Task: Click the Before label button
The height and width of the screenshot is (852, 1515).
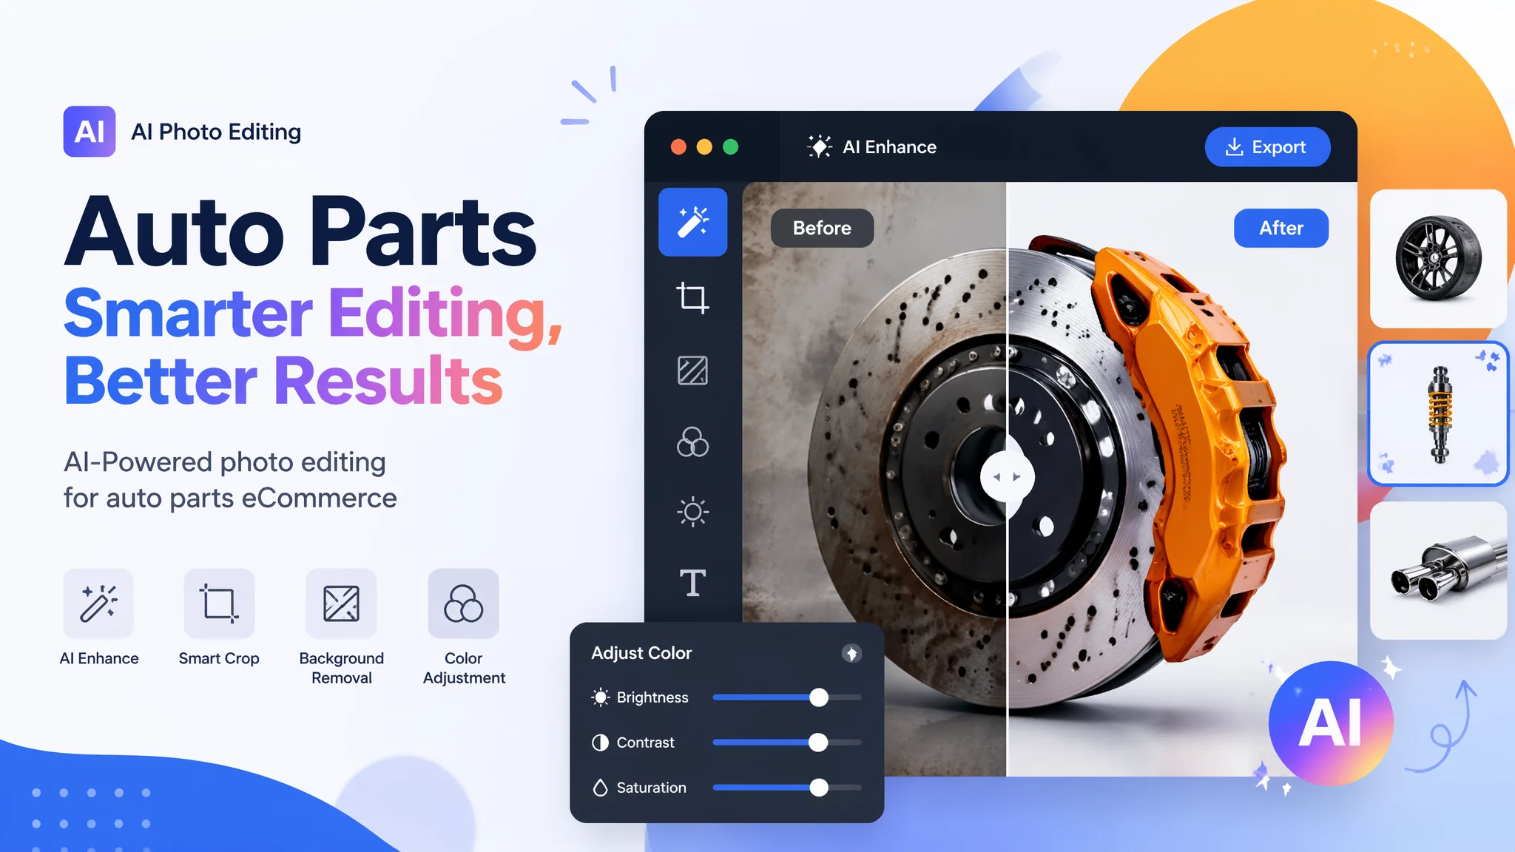Action: coord(822,228)
